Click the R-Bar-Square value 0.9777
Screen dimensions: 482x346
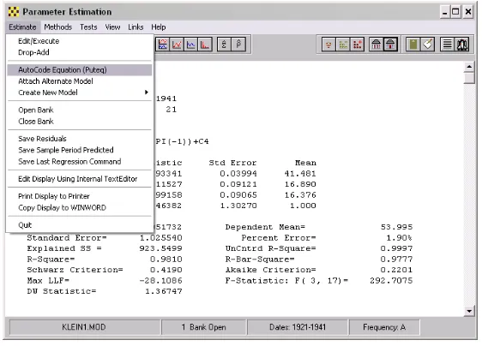[x=396, y=259]
